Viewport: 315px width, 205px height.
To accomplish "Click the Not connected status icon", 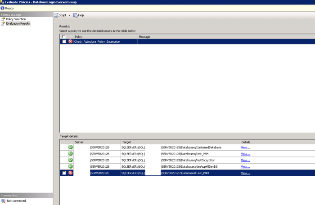I will (x=3, y=201).
